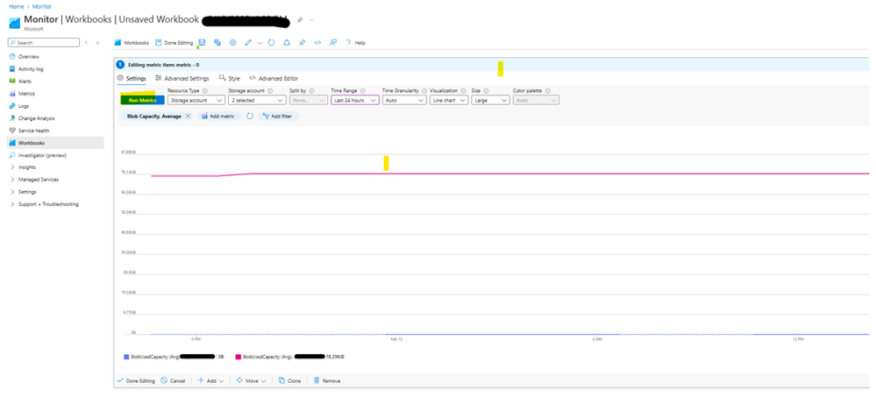Viewport: 876px width, 397px height.
Task: Click the pin icon in workbook toolbar
Action: (303, 42)
